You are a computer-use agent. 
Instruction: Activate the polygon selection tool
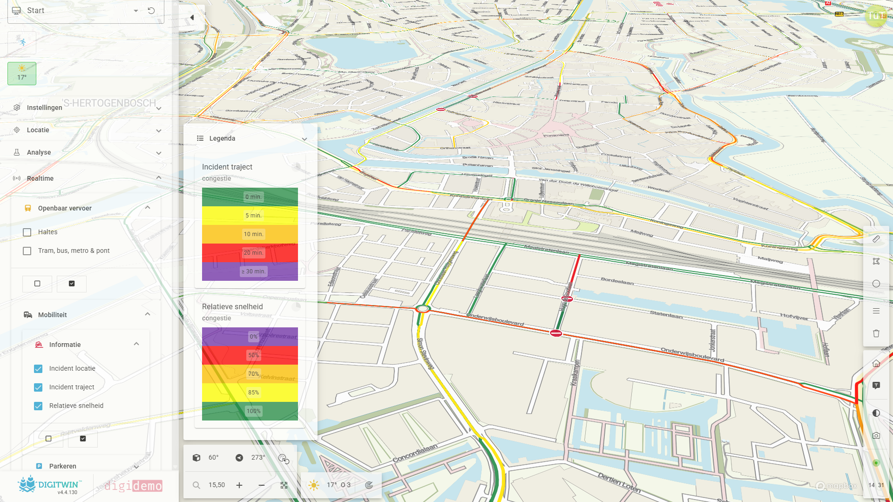[x=877, y=261]
